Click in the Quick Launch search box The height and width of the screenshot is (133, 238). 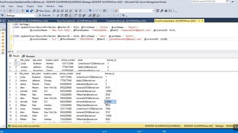[210, 1]
